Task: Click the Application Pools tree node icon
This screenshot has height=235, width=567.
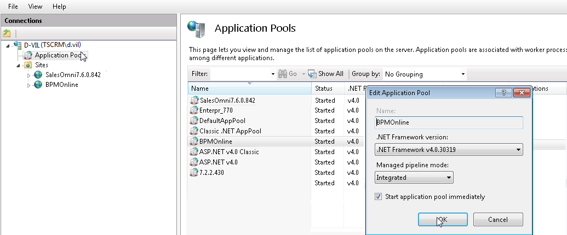Action: (x=28, y=55)
